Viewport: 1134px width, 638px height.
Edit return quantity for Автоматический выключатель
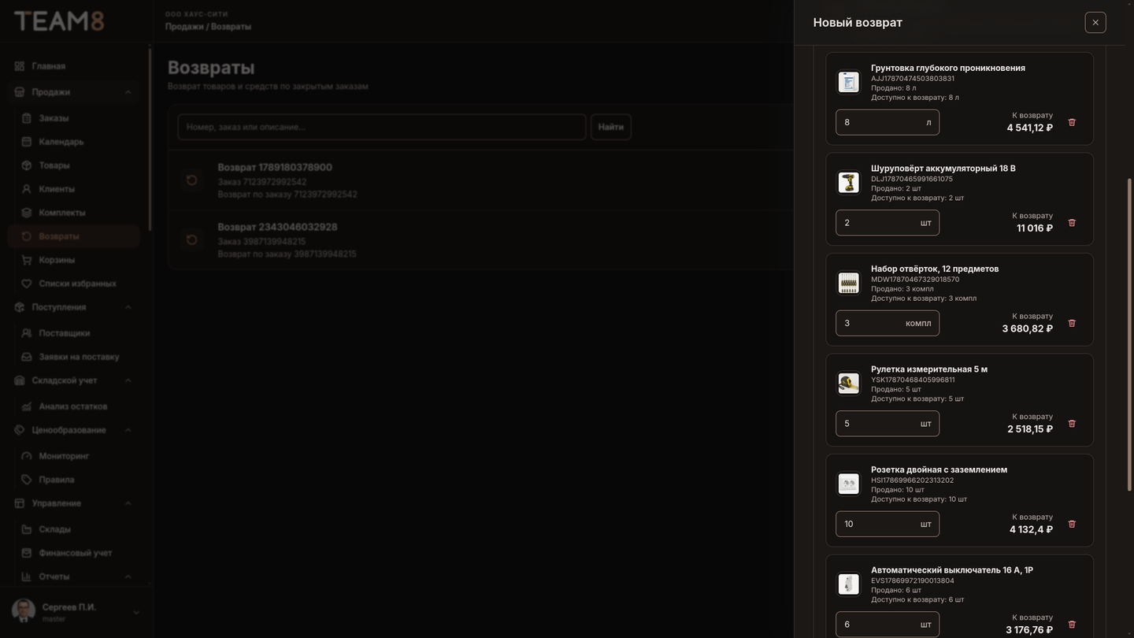pos(888,625)
